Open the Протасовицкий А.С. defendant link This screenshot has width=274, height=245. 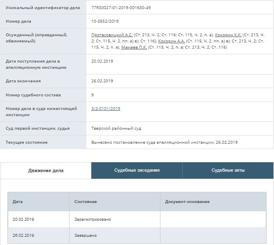coord(112,35)
